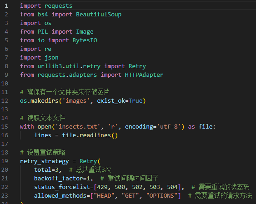The image size is (256, 204).
Task: Click 'HTTPAdapter' on line 9
Action: tap(144, 75)
